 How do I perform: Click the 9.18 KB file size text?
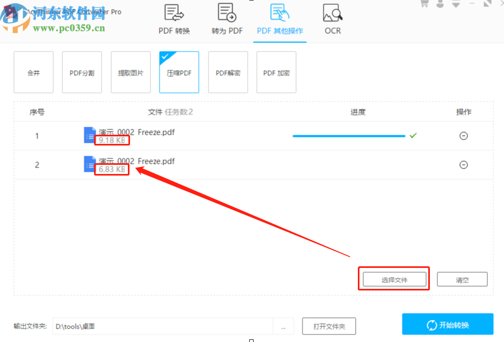tap(112, 140)
